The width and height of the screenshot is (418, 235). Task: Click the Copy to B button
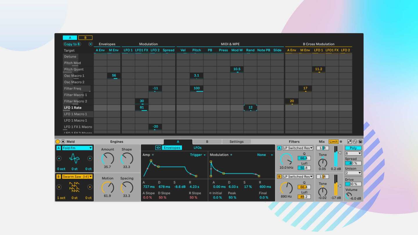pos(72,44)
